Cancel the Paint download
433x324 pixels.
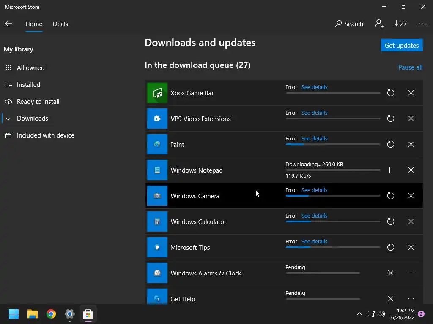click(x=411, y=144)
